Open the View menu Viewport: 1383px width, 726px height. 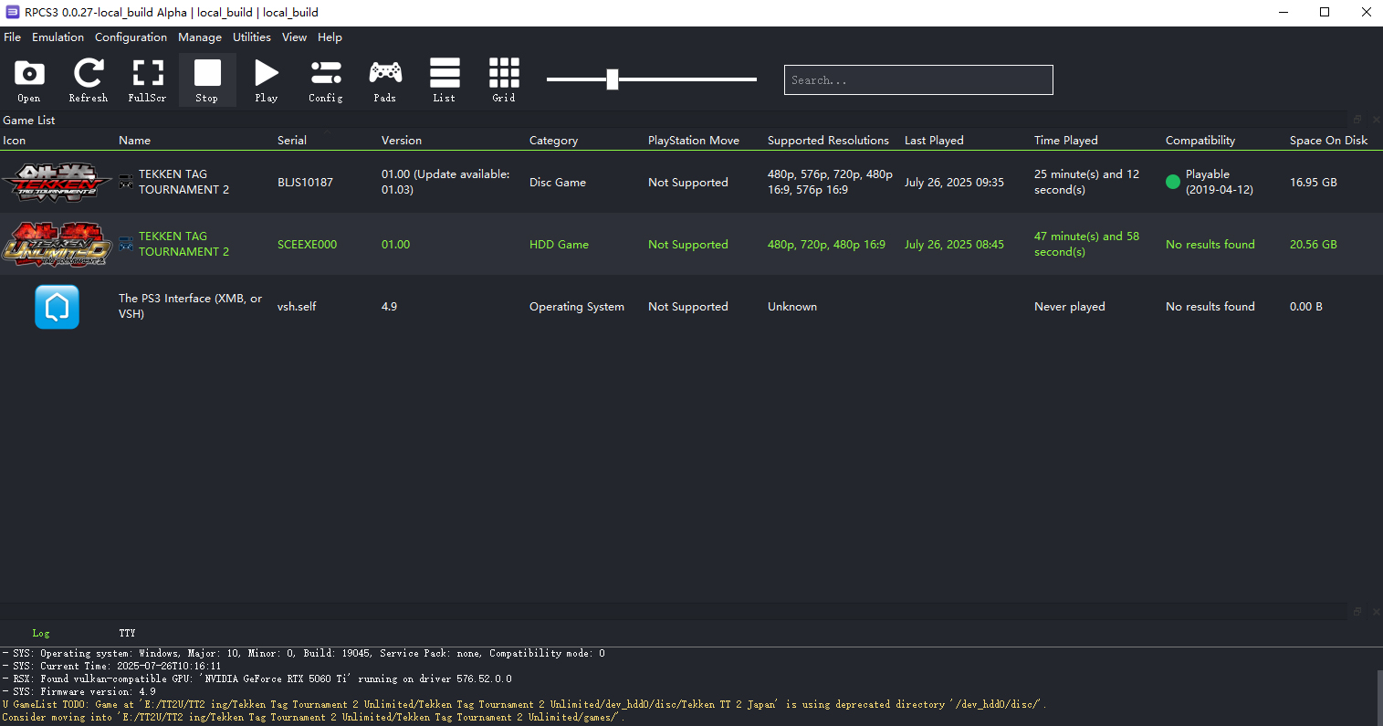click(294, 37)
